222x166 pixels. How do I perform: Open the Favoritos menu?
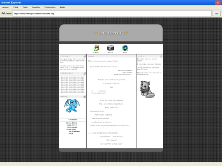36,7
